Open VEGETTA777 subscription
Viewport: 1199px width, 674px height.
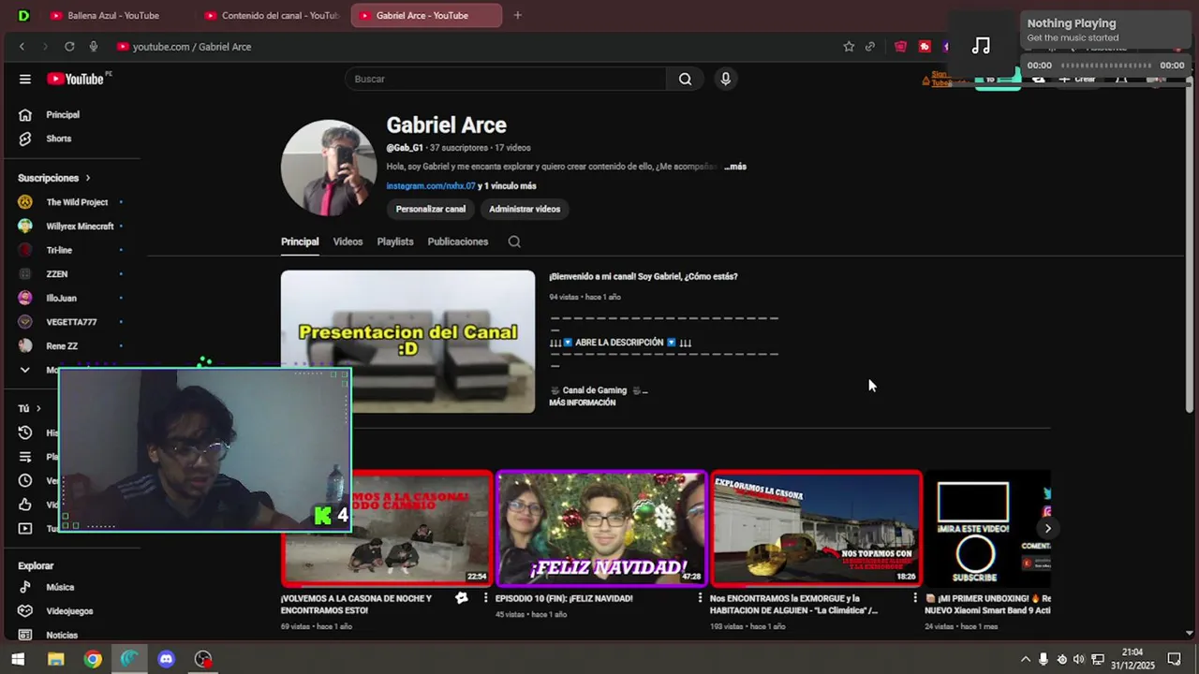click(x=70, y=322)
